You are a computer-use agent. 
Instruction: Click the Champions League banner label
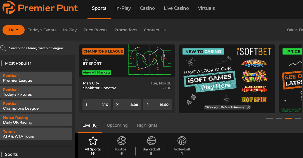point(103,51)
